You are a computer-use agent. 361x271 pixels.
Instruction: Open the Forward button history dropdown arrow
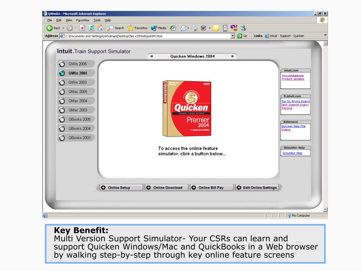[76, 28]
